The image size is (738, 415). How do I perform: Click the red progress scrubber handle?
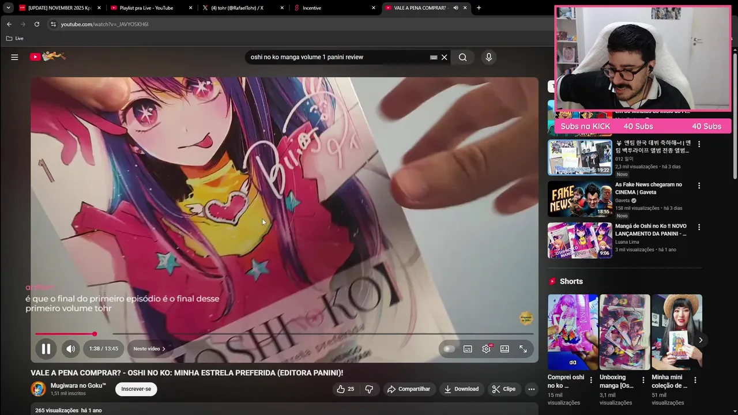point(95,334)
